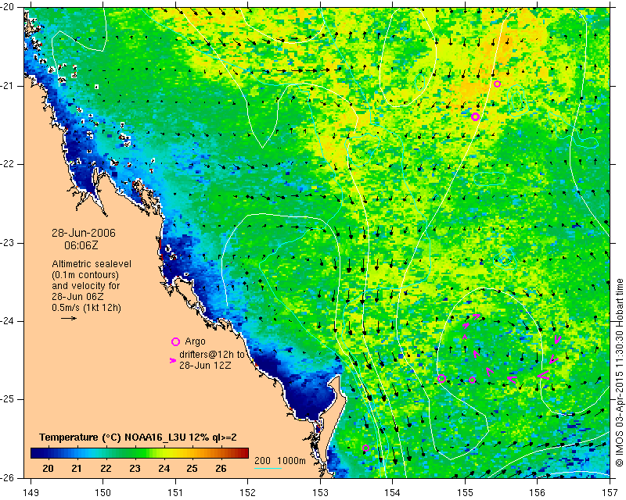Viewport: 626px width, 500px height.
Task: Click the Argo circle legend symbol
Action: [x=175, y=341]
